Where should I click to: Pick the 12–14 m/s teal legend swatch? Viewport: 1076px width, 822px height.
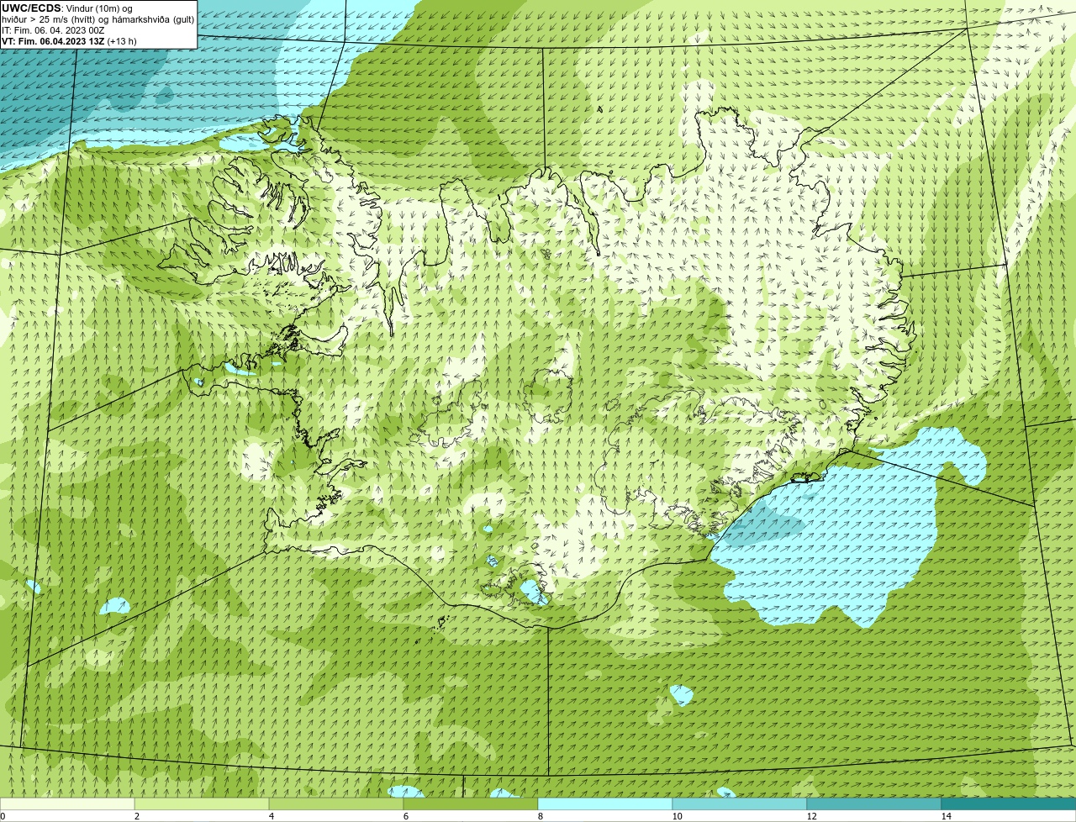(874, 804)
